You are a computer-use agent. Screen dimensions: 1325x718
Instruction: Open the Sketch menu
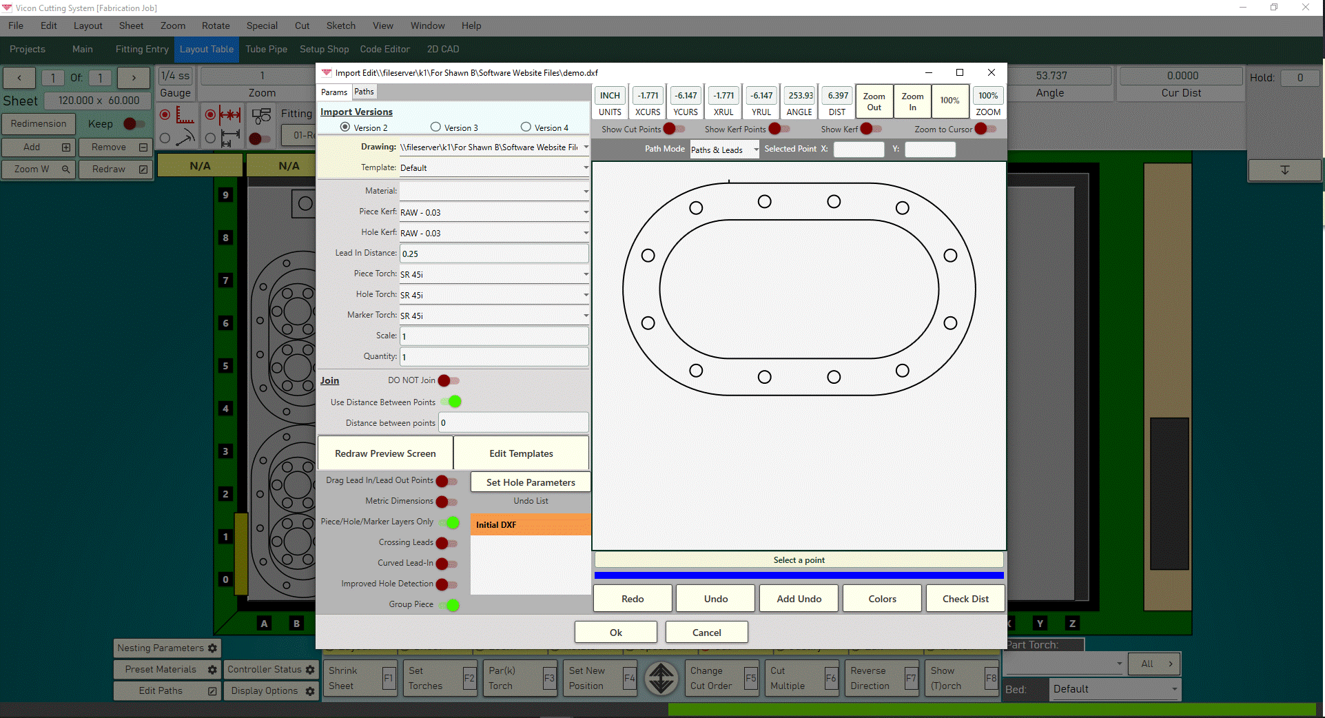pos(340,25)
